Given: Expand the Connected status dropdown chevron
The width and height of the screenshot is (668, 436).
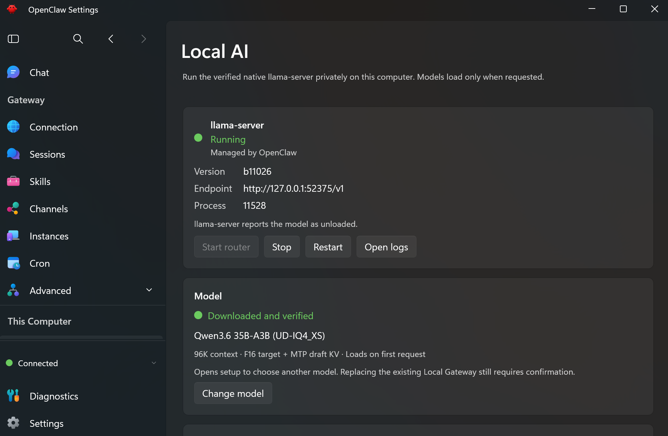Looking at the screenshot, I should (154, 363).
